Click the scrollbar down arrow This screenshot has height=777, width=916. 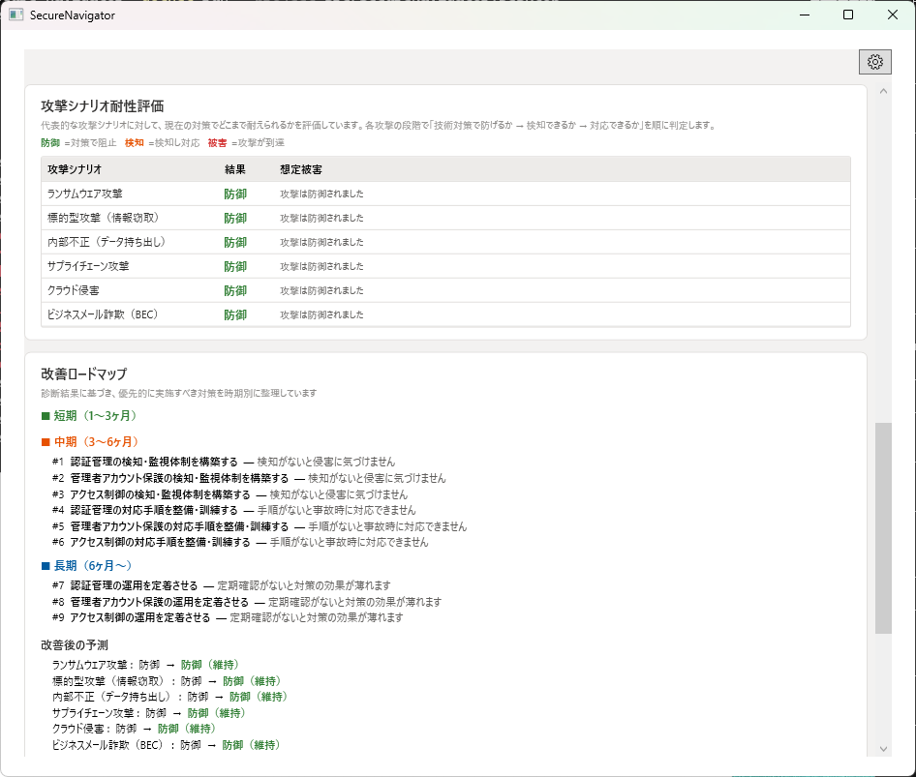click(x=882, y=748)
